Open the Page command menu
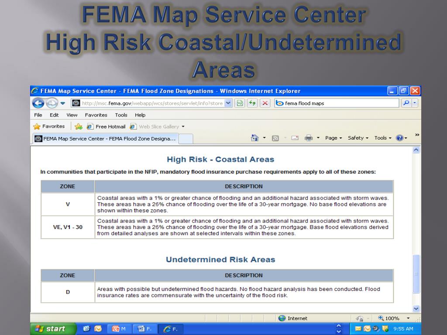447x335 pixels. (334, 138)
